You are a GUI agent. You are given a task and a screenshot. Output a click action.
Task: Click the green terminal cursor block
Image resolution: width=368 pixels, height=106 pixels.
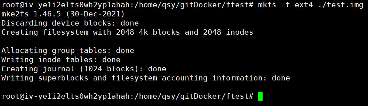[260, 96]
